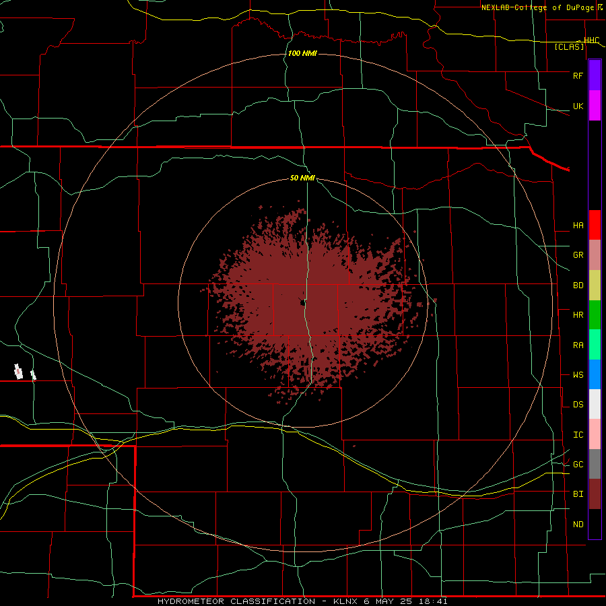
Task: Click the HA red legend swatch
Action: [595, 225]
